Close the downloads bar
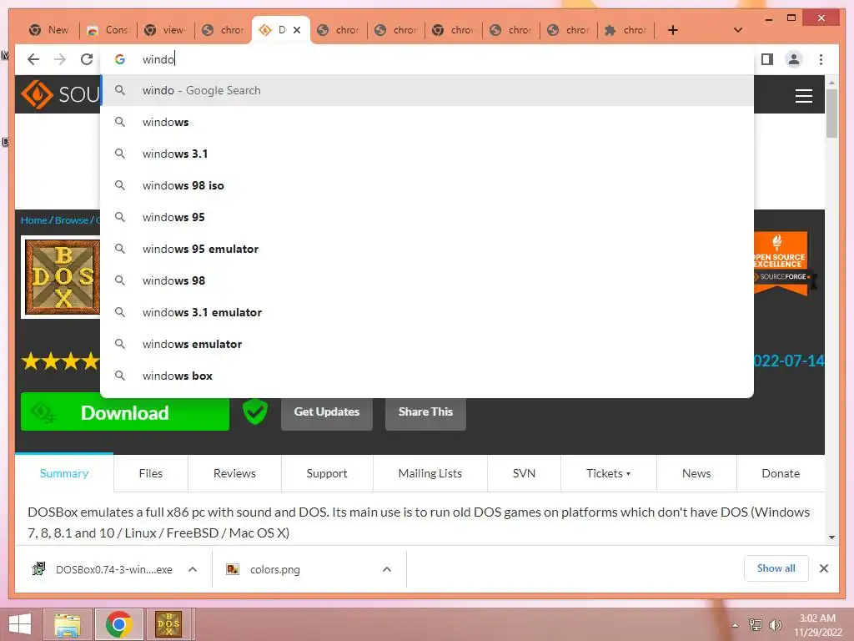Screen dimensions: 854x641 click(x=823, y=568)
